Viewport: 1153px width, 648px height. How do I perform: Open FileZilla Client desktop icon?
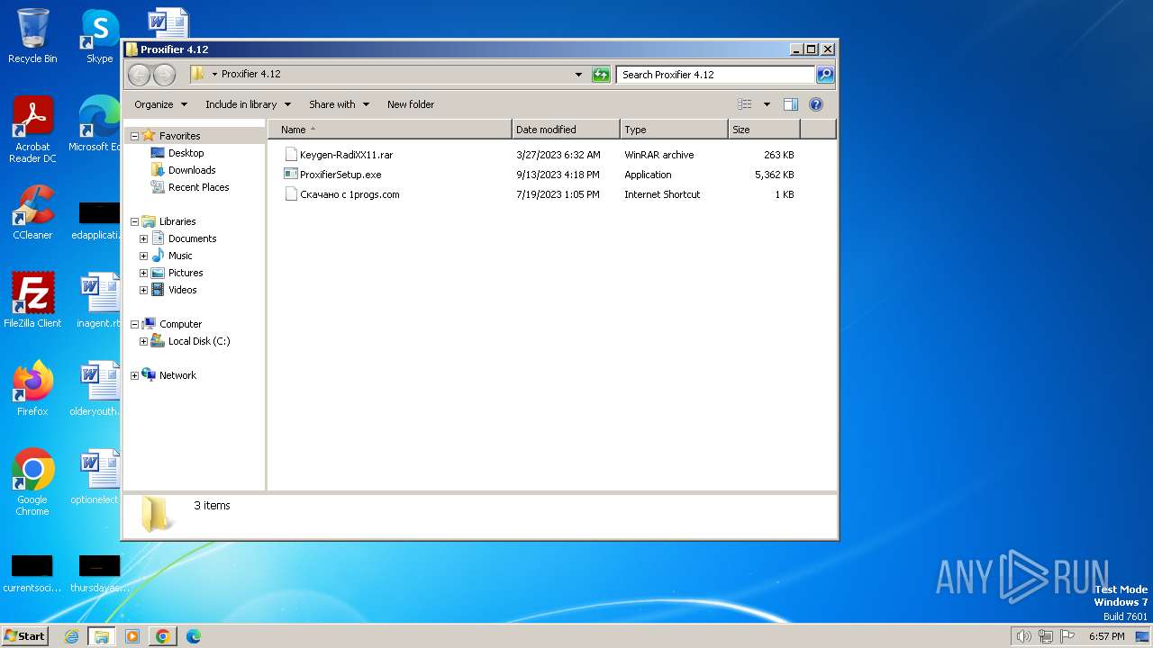(x=32, y=301)
